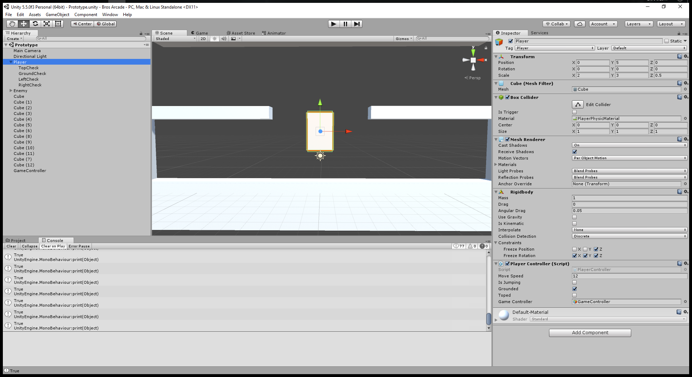Open the GameObject menu
This screenshot has height=377, width=692.
point(58,15)
